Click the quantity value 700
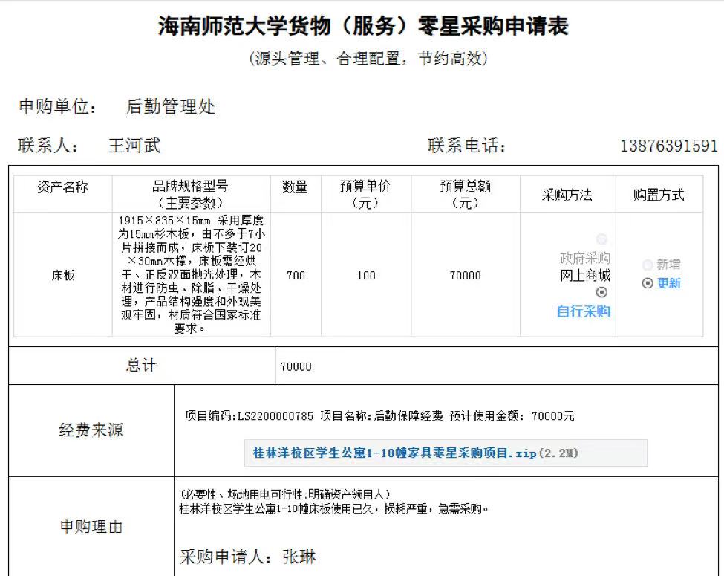 (296, 275)
